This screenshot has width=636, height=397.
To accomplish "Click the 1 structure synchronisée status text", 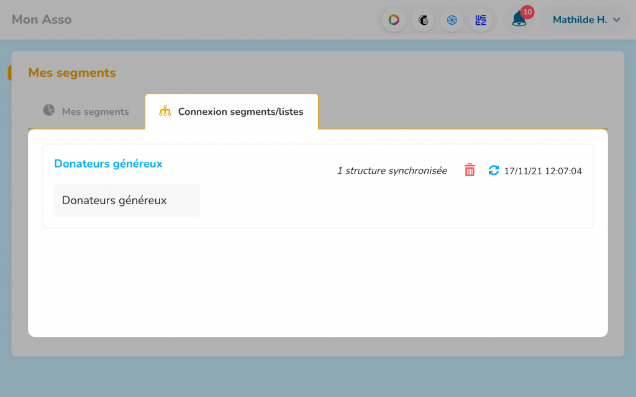I will (x=391, y=171).
